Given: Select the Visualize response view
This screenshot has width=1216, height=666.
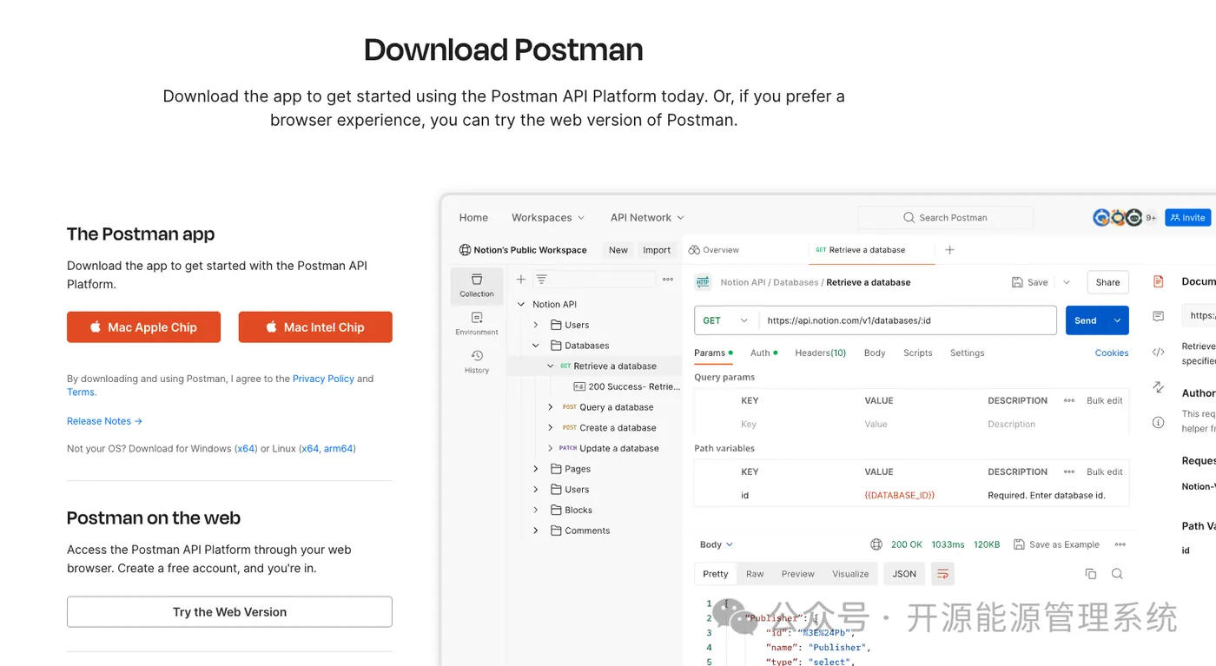Looking at the screenshot, I should pyautogui.click(x=850, y=574).
